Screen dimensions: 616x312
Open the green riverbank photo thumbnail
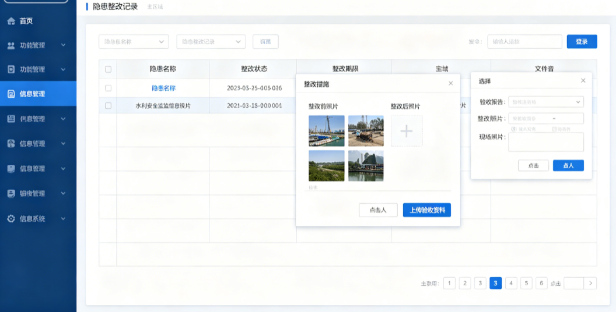327,166
